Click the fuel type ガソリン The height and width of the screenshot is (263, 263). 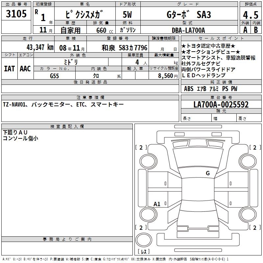pyautogui.click(x=128, y=30)
